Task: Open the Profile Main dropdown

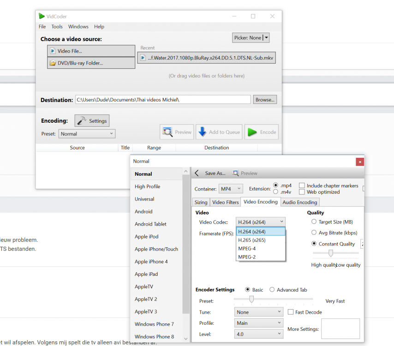Action: pos(259,323)
